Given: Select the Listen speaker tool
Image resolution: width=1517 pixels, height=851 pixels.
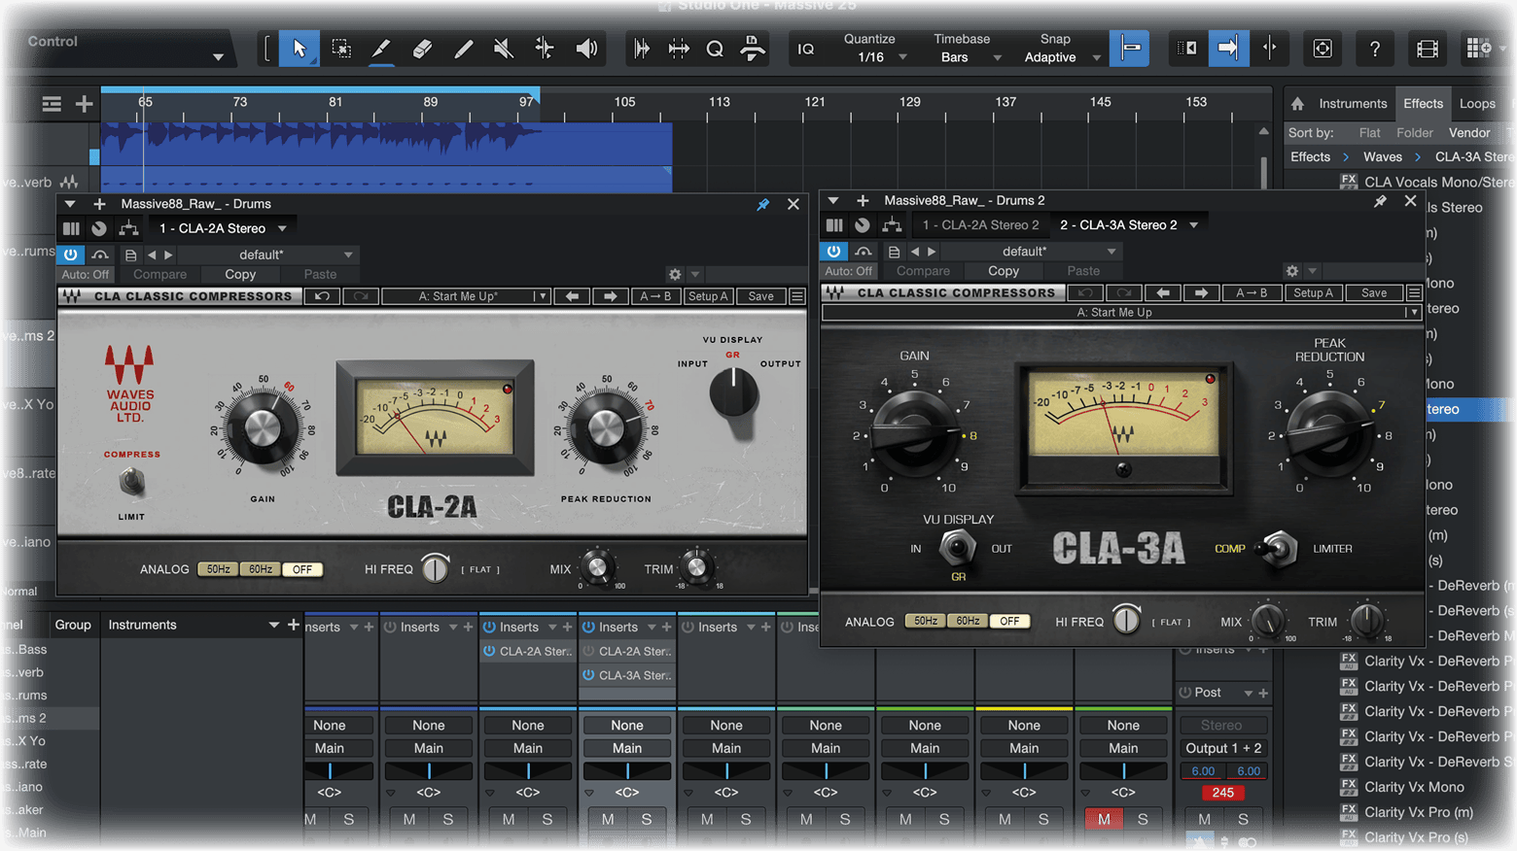Looking at the screenshot, I should click(586, 49).
